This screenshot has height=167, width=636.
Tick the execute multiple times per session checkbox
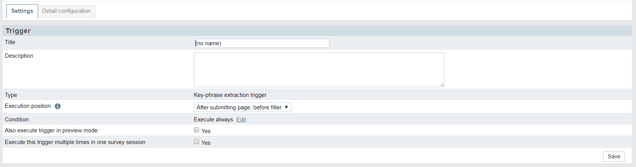point(197,141)
